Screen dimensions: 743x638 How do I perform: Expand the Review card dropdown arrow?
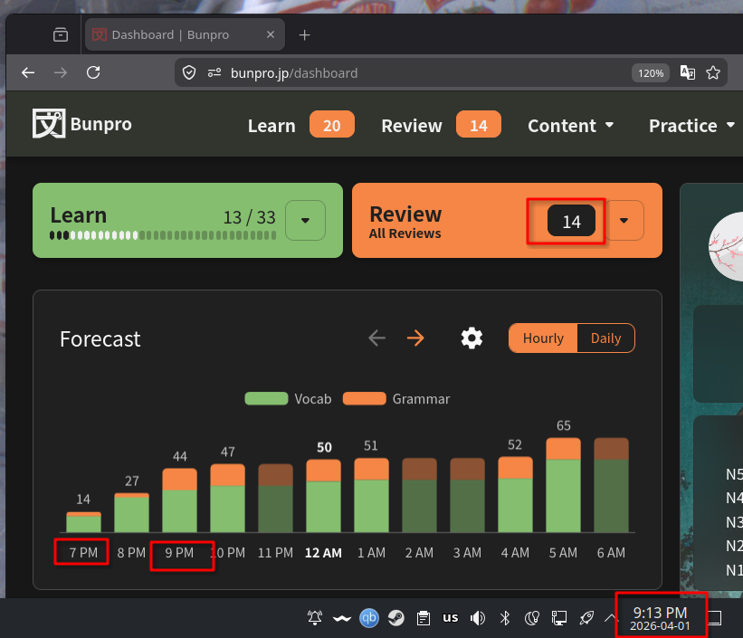click(x=624, y=221)
